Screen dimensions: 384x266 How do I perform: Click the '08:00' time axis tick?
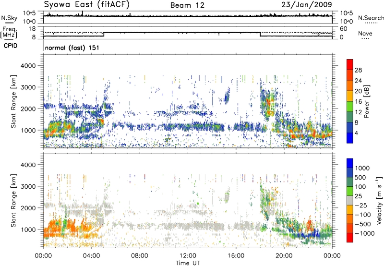[140, 256]
